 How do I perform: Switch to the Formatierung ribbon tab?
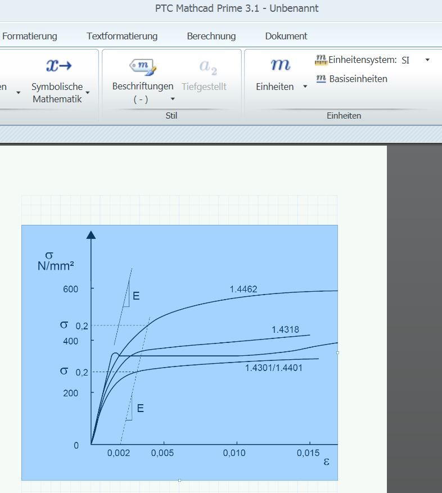(x=30, y=36)
